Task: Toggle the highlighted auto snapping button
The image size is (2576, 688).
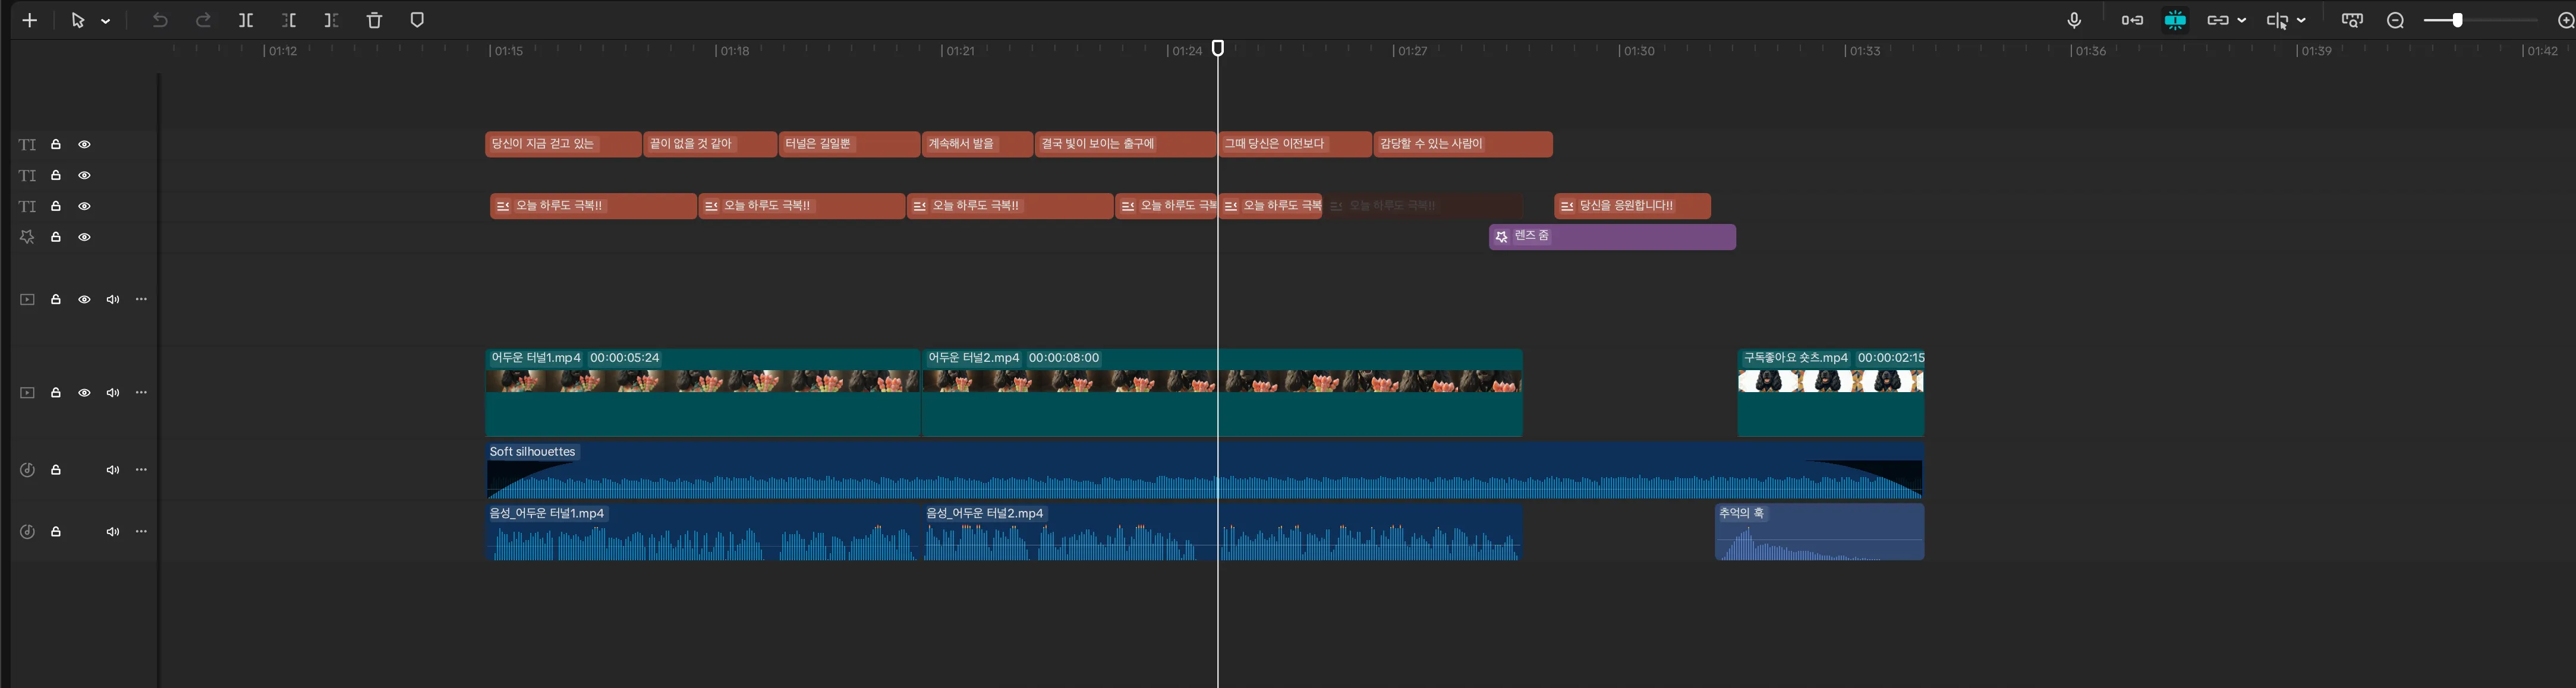Action: click(x=2175, y=20)
